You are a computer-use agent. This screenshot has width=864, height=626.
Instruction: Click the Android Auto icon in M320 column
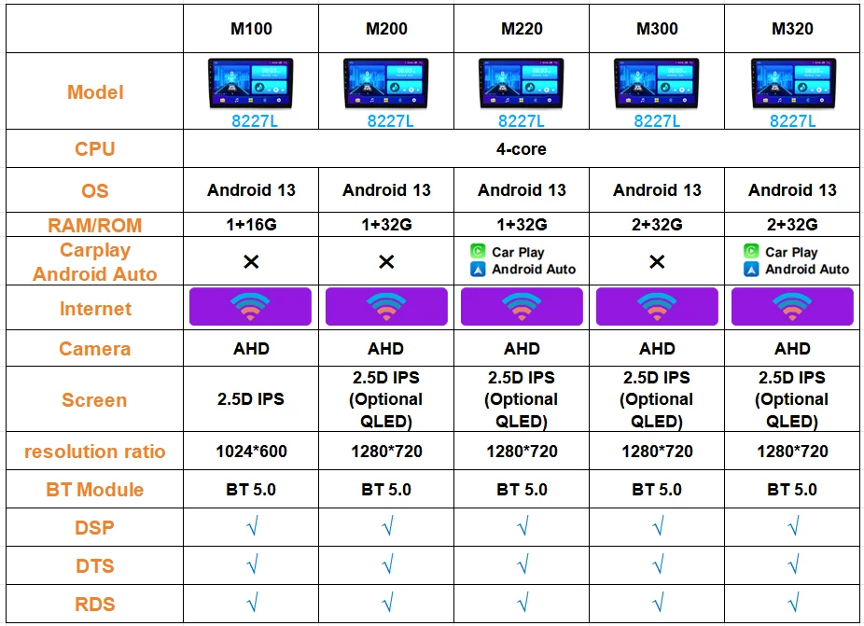[751, 269]
